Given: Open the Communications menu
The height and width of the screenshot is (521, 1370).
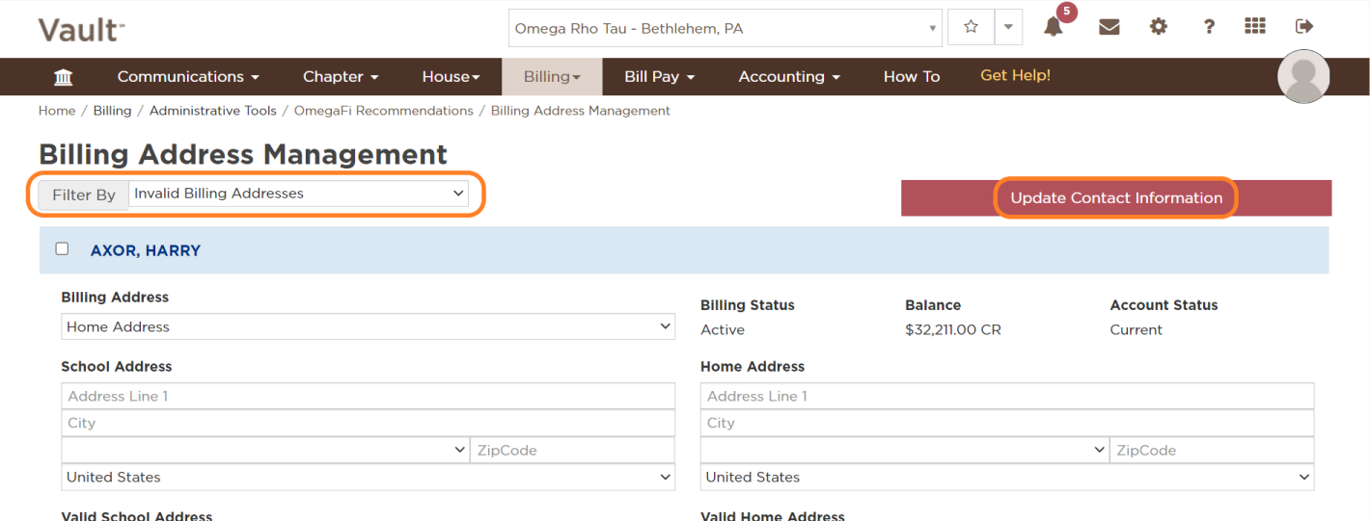Looking at the screenshot, I should tap(188, 77).
